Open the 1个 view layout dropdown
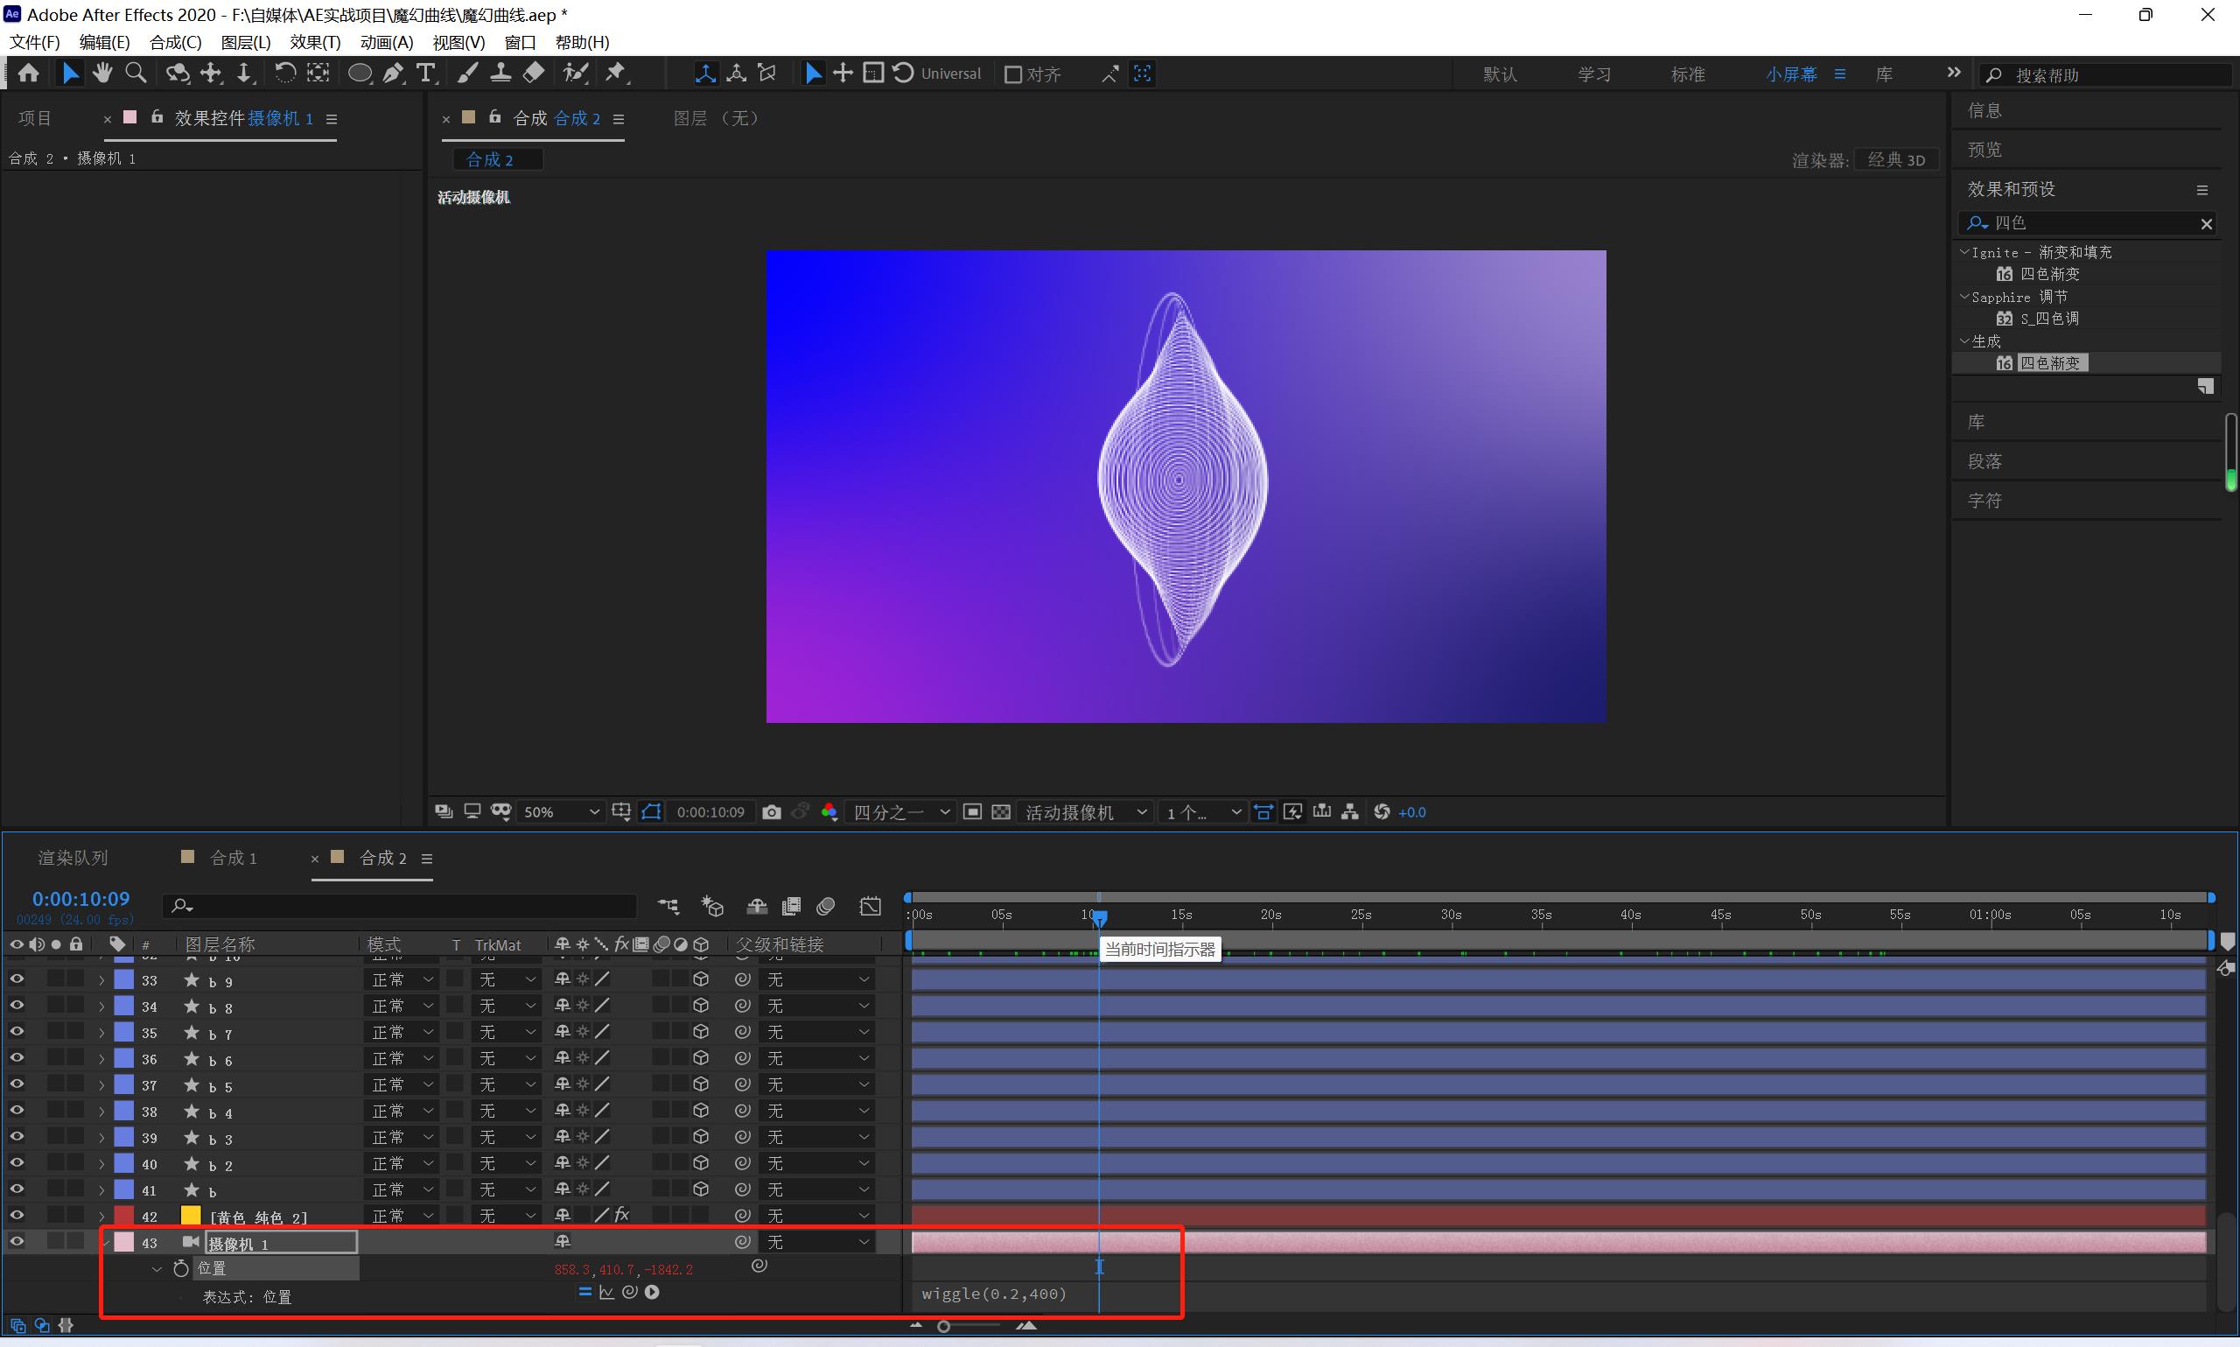The width and height of the screenshot is (2240, 1347). [x=1202, y=812]
